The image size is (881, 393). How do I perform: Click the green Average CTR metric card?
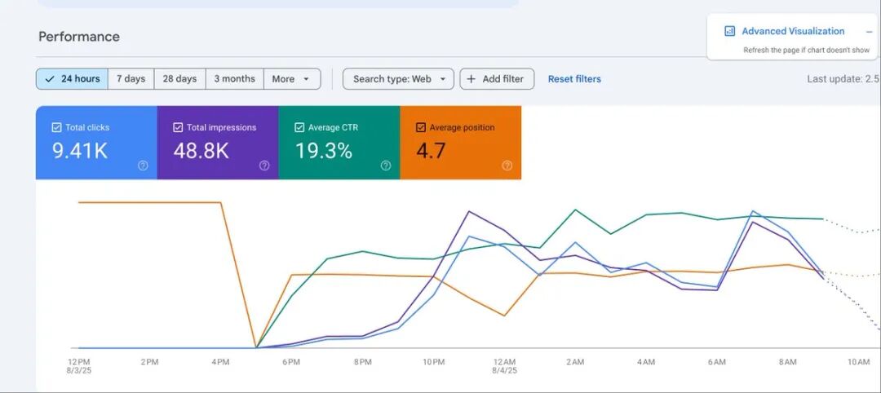[x=339, y=143]
